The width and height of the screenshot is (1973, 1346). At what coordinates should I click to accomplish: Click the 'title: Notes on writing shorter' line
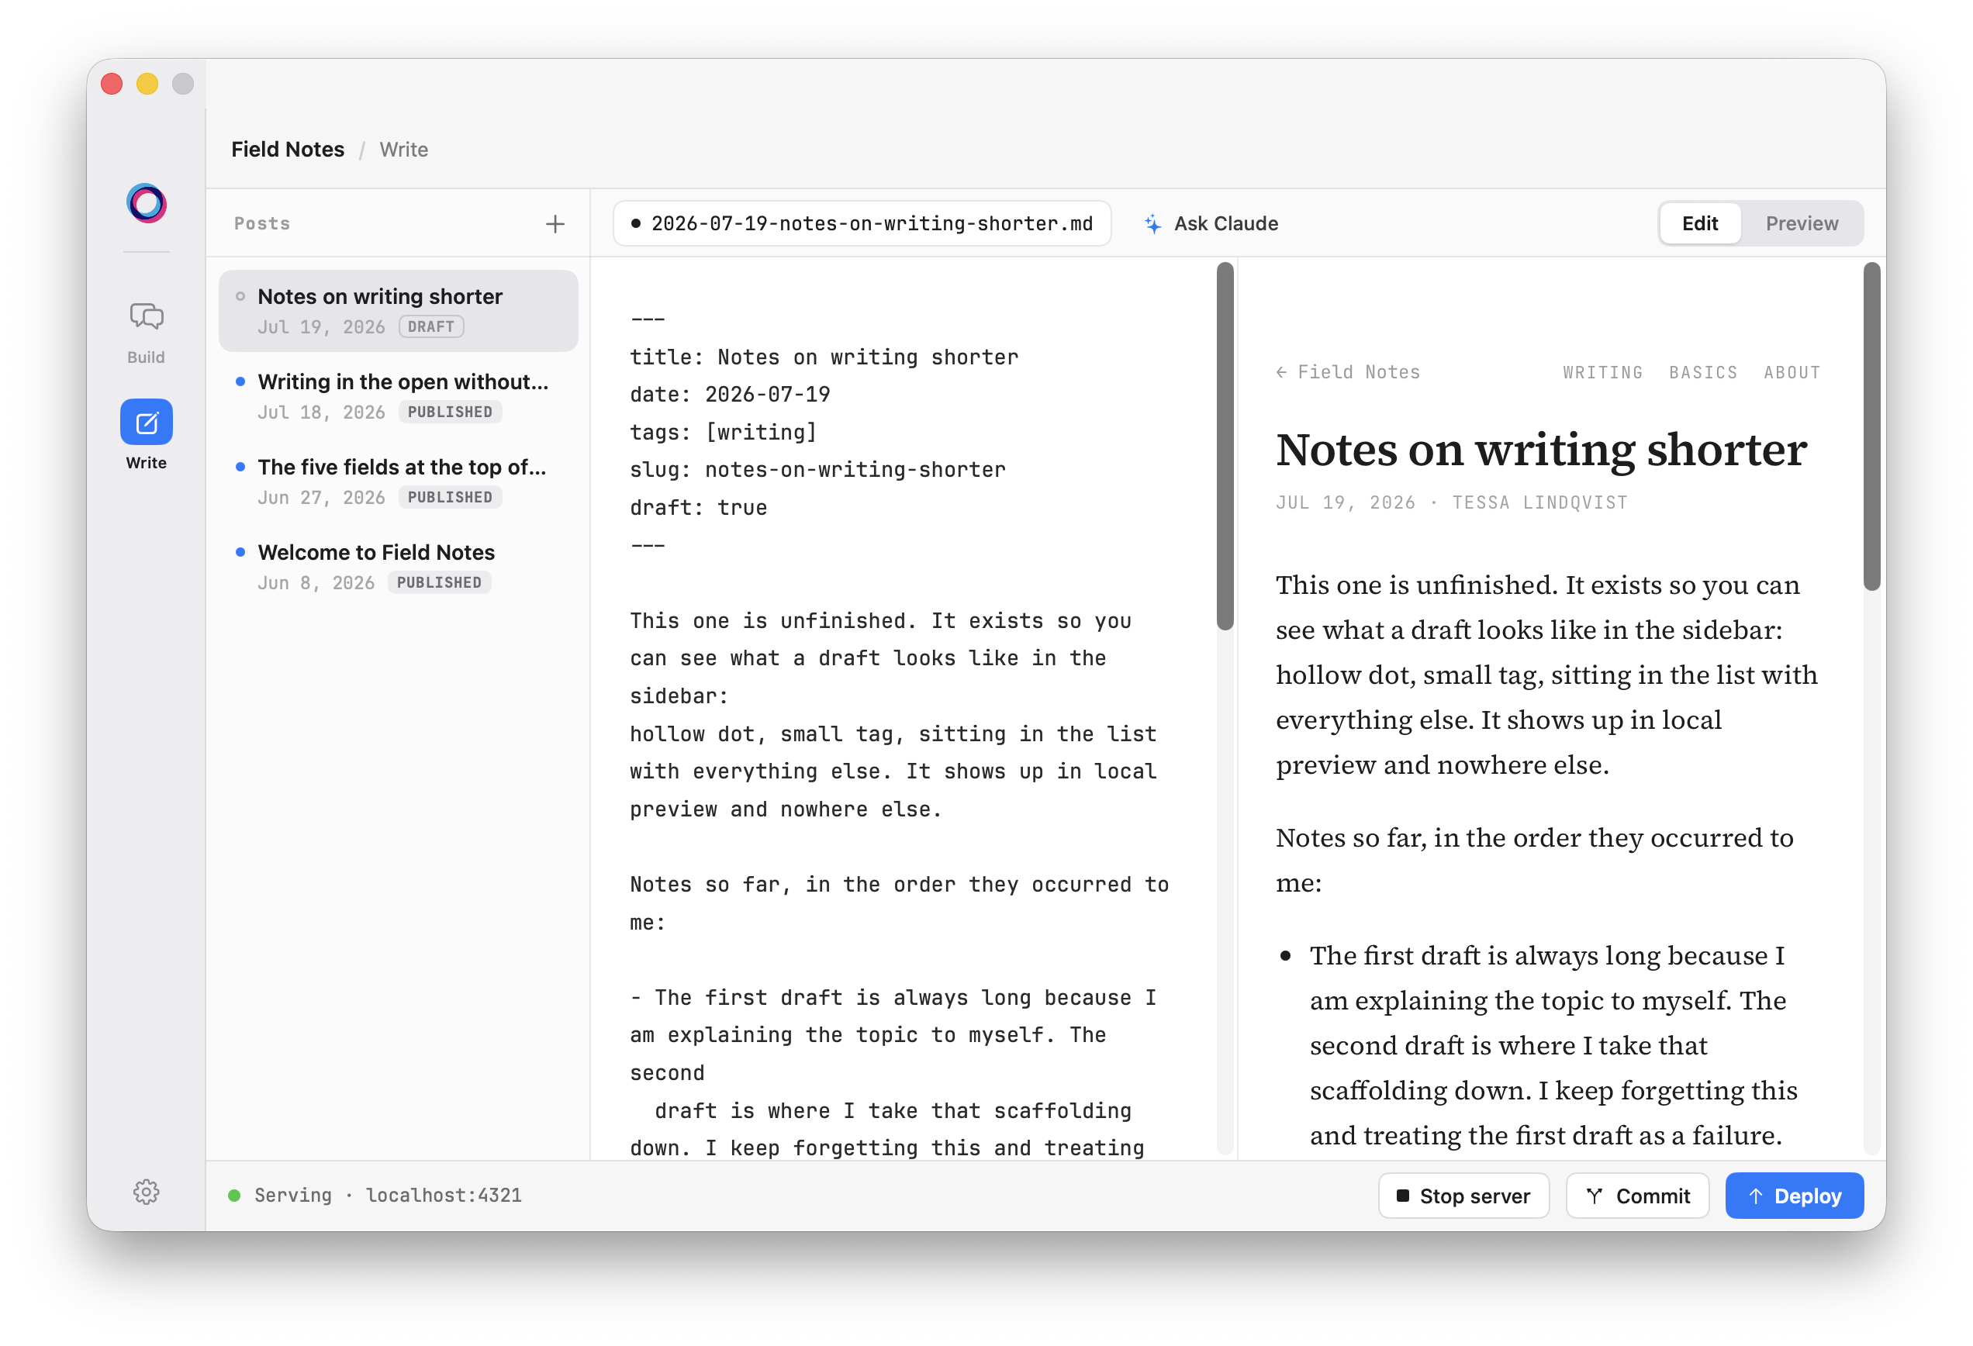[x=824, y=357]
